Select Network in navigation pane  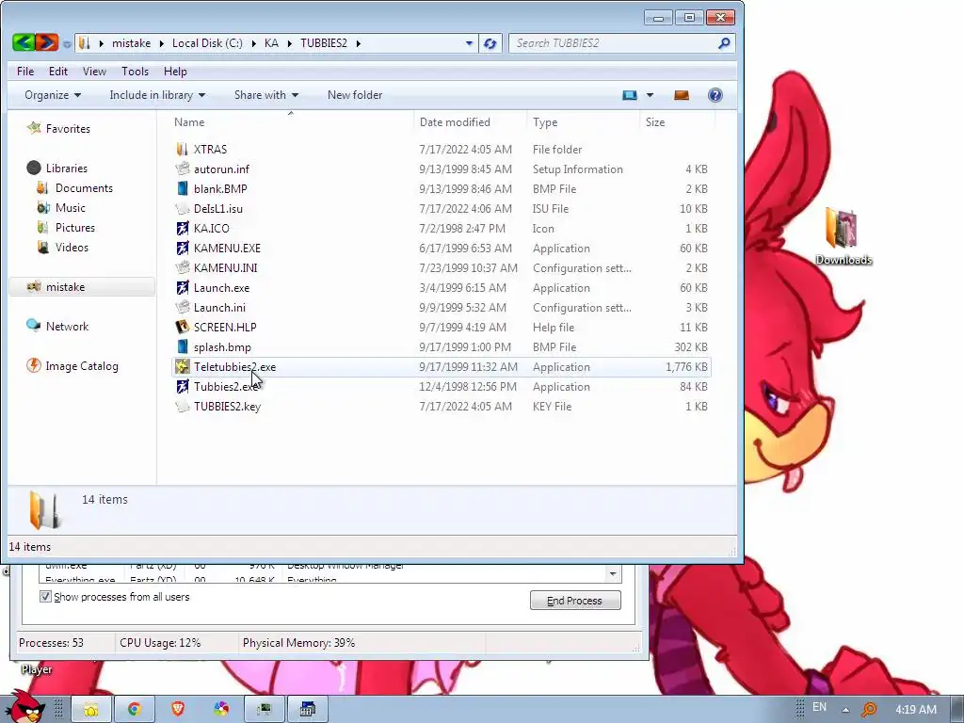[x=67, y=327]
